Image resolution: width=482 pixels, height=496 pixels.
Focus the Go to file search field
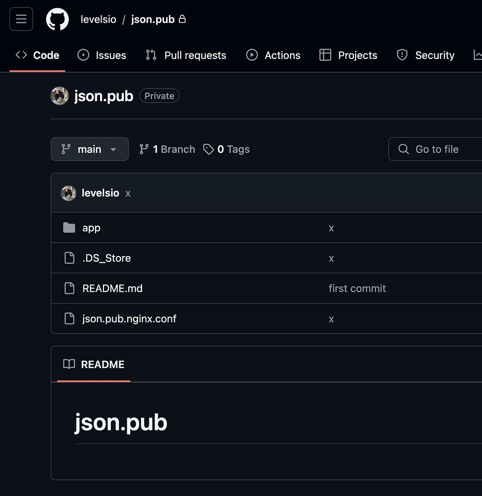[435, 149]
